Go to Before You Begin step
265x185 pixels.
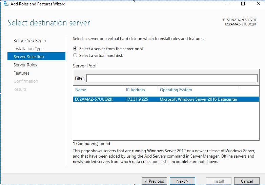29,41
